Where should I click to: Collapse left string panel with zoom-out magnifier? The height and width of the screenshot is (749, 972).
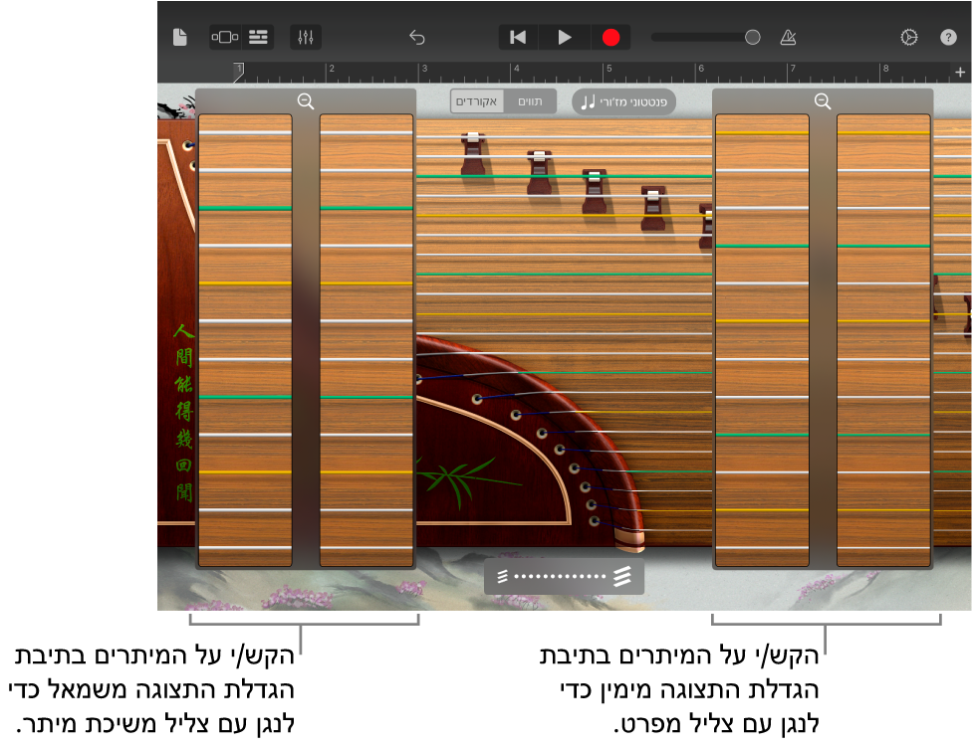pyautogui.click(x=306, y=101)
